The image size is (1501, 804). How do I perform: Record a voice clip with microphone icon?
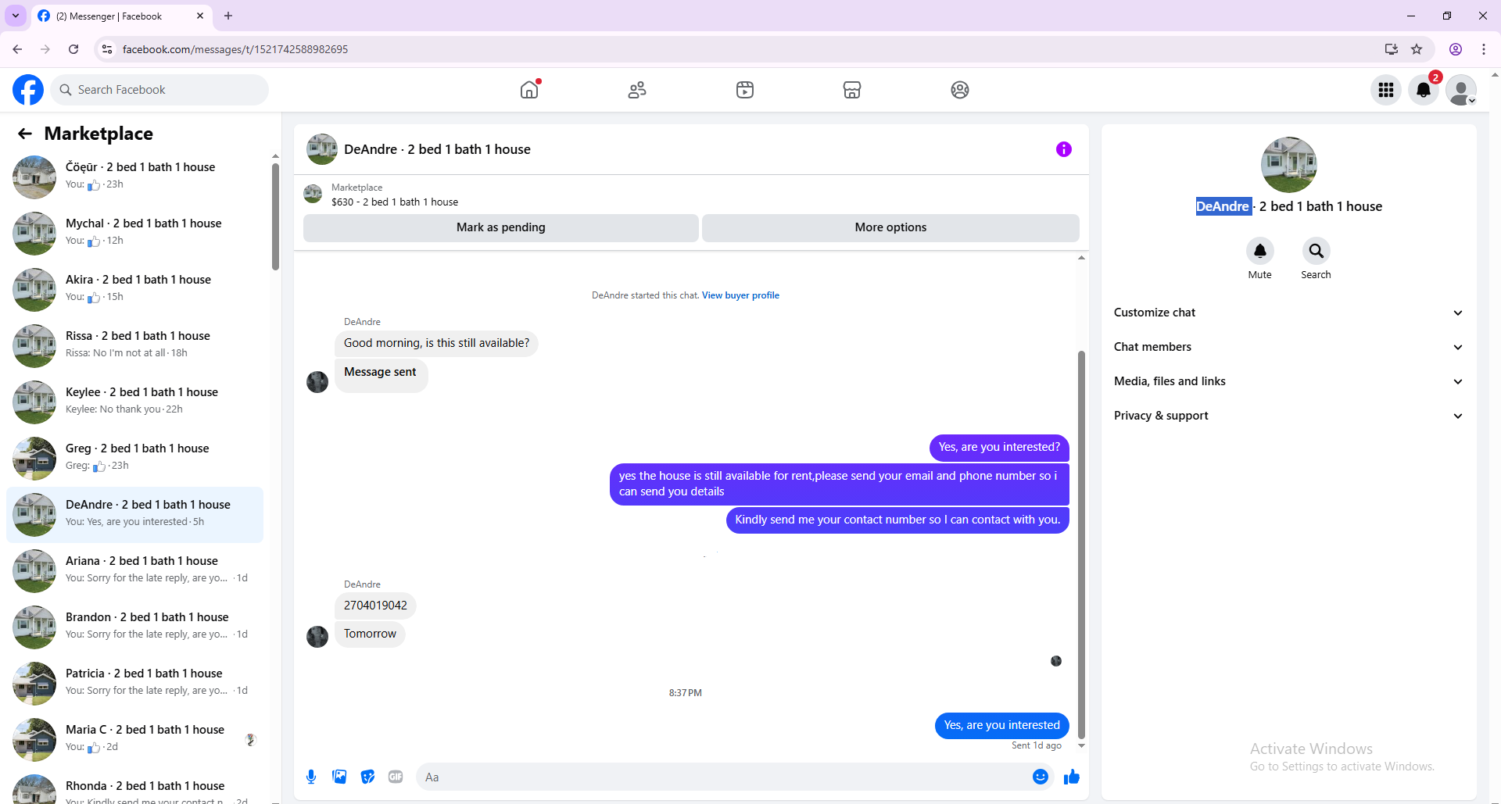pos(311,777)
